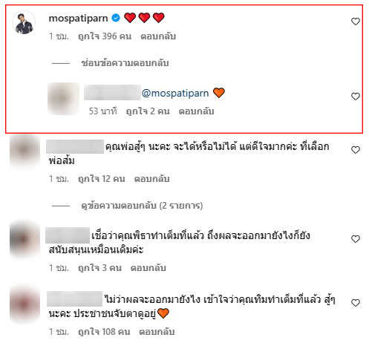Like the comment starting with เชื่อว่าคุณพิธา
Screen dimensions: 369x346
click(356, 239)
